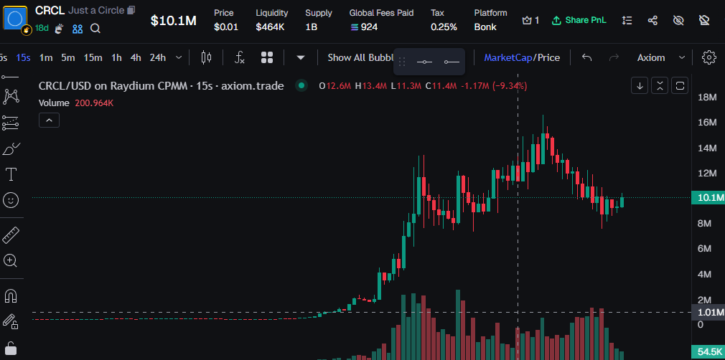The width and height of the screenshot is (725, 360).
Task: Grab the floating toolbar's dotted drag handle
Action: [x=402, y=62]
